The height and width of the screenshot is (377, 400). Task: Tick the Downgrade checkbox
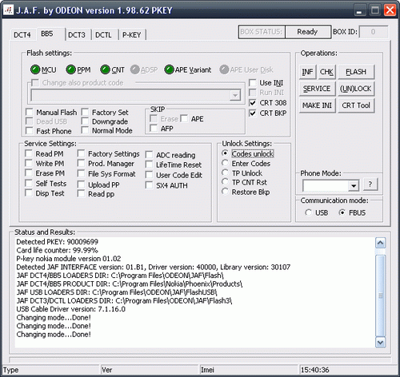pyautogui.click(x=85, y=121)
